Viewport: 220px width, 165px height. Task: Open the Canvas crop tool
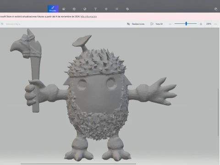pos(117,9)
